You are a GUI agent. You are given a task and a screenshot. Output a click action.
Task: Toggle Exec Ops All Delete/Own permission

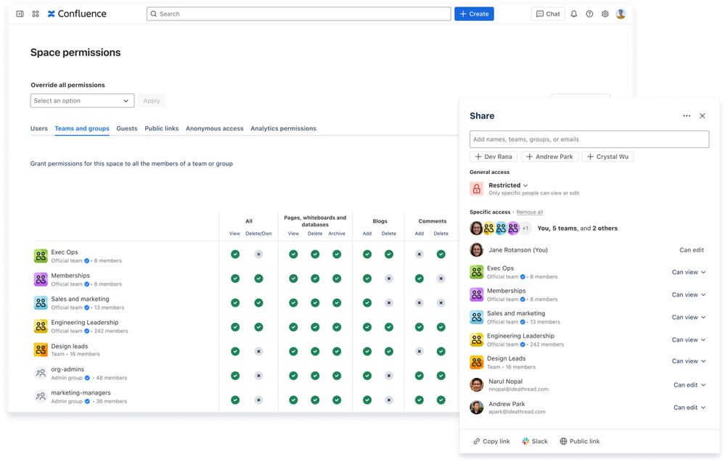coord(258,254)
